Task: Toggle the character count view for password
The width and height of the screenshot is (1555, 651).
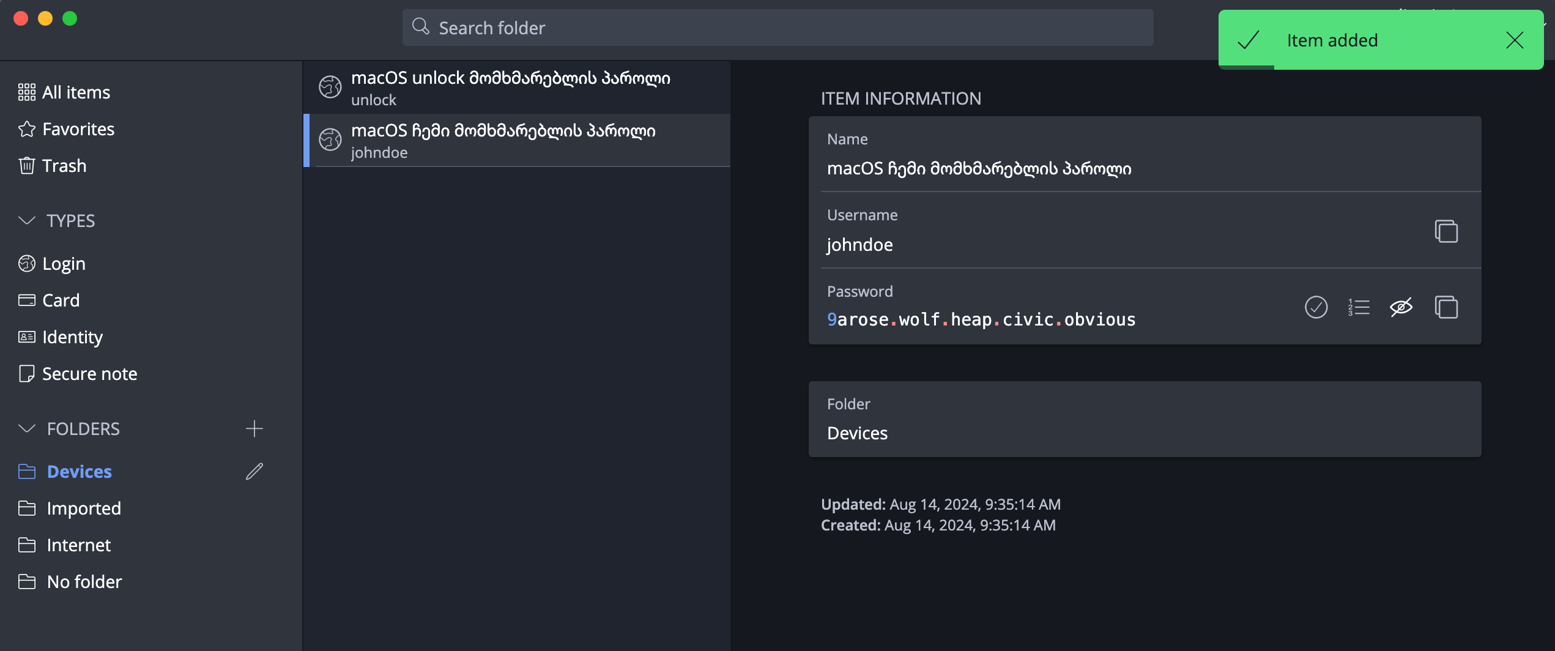Action: [1359, 307]
